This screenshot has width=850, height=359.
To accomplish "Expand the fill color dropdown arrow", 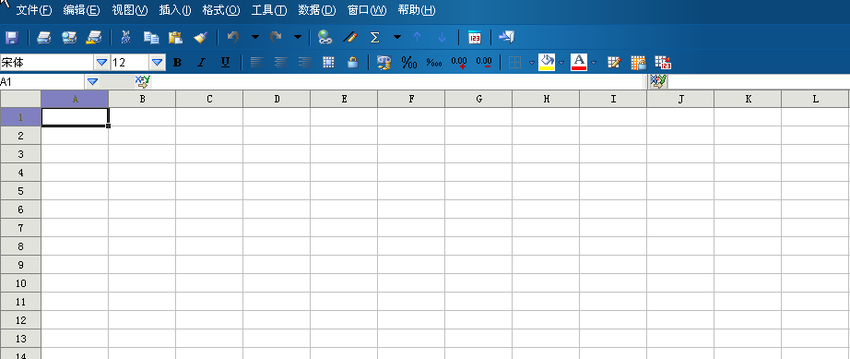I will click(561, 63).
